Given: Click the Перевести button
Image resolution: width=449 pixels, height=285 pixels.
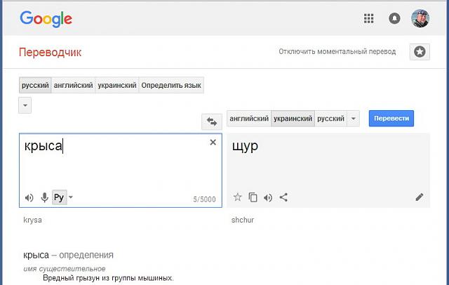Looking at the screenshot, I should pyautogui.click(x=391, y=119).
